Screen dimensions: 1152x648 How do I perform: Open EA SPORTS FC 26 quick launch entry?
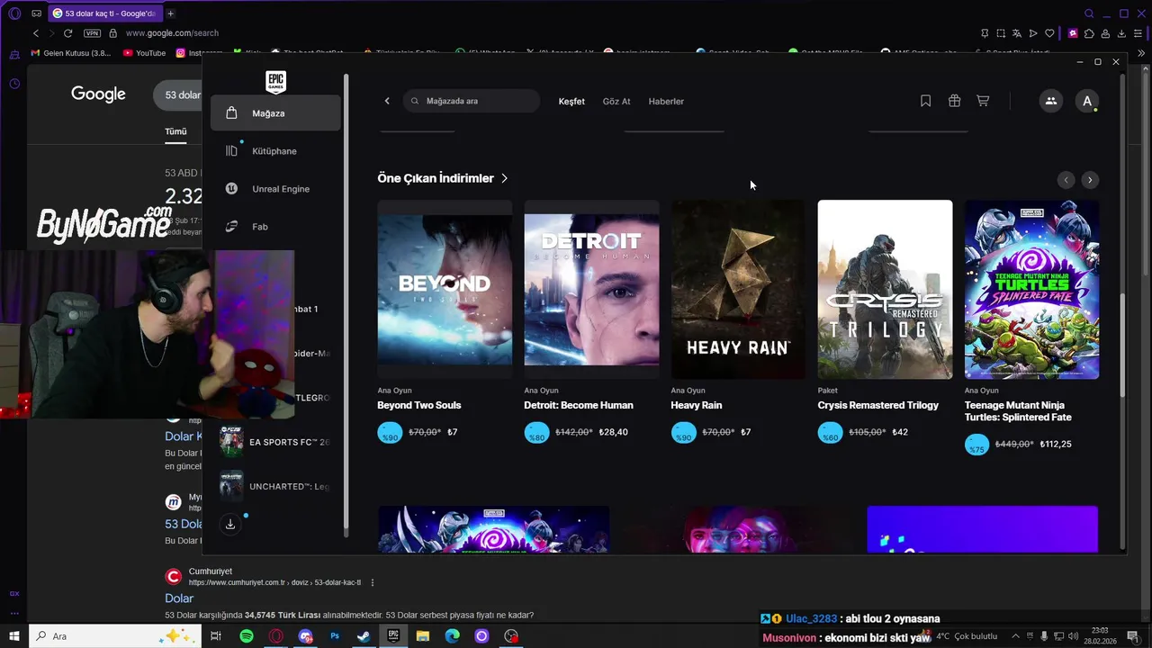point(277,442)
